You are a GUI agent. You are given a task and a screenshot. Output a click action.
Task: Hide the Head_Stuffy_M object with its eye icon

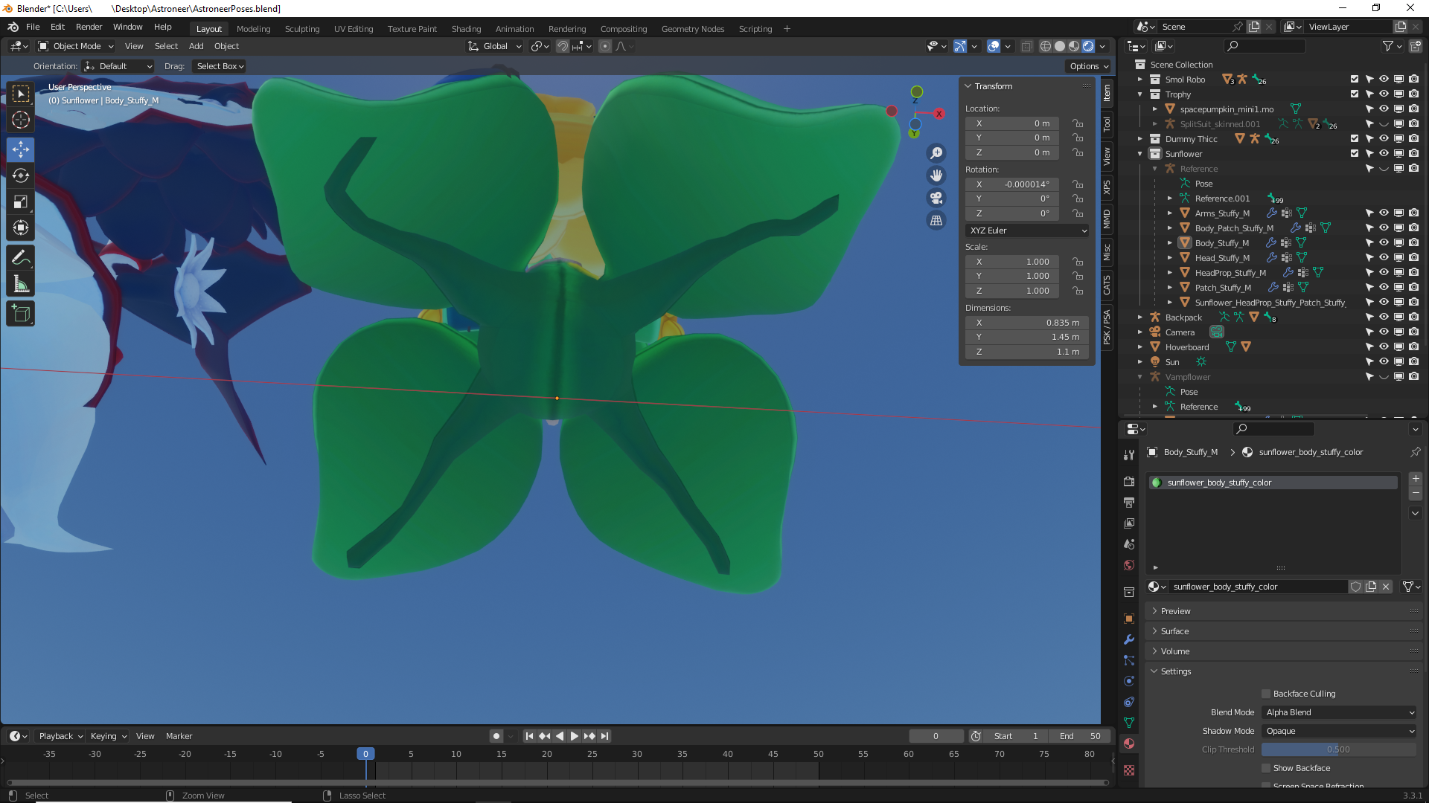1384,258
